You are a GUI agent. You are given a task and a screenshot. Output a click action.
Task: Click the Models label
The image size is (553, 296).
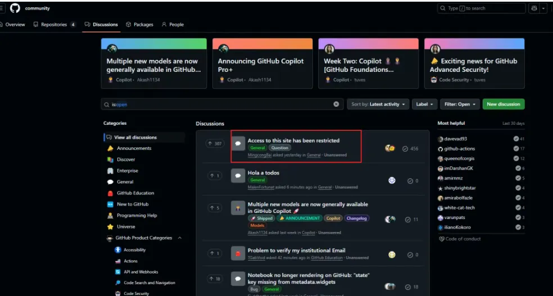[257, 226]
